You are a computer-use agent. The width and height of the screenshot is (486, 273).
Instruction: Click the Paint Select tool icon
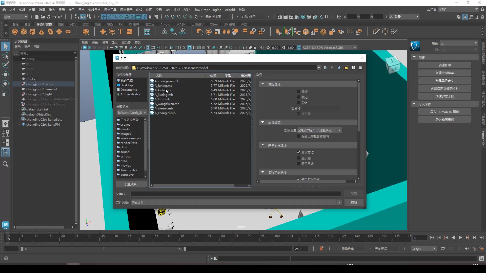click(x=6, y=65)
